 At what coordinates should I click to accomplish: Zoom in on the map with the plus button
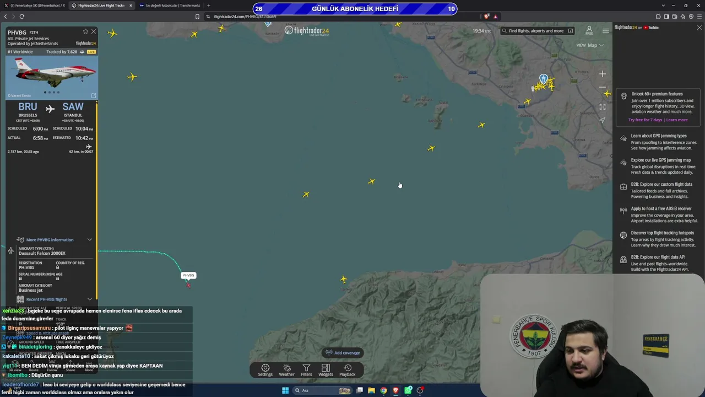[x=603, y=74]
